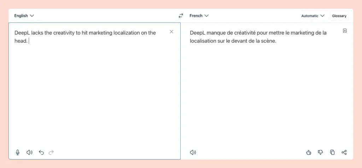Open the English source language dropdown

point(24,16)
